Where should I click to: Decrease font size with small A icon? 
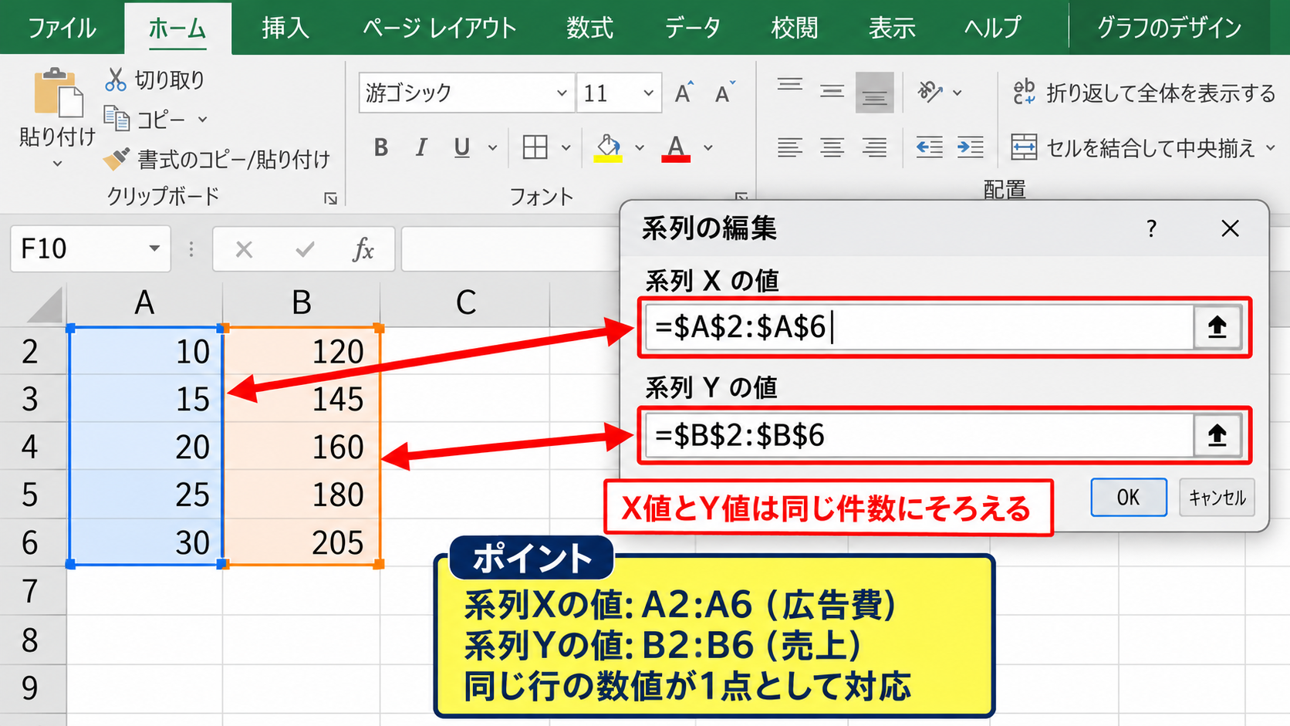pos(725,93)
